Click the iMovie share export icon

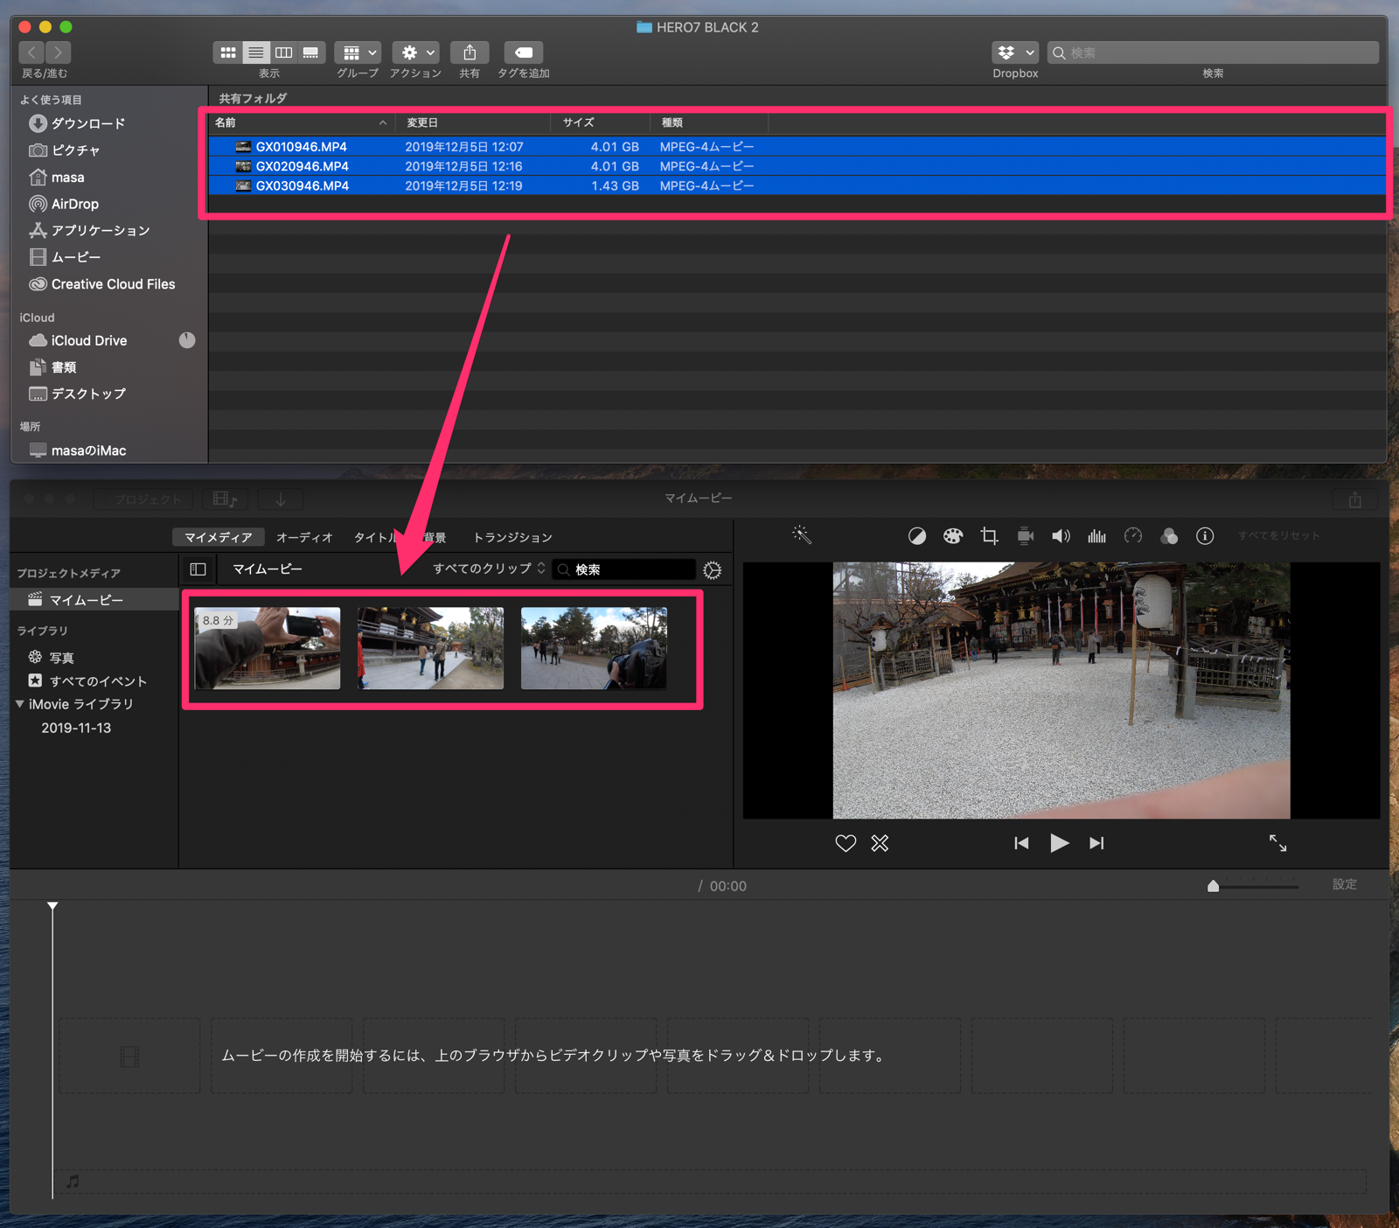click(x=1355, y=499)
